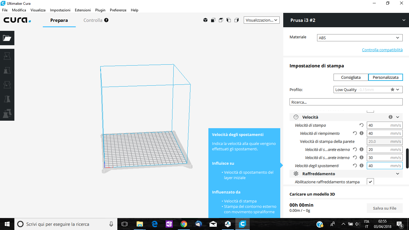This screenshot has height=230, width=409.
Task: Reset Velocità di stampa value arrow
Action: (x=361, y=125)
